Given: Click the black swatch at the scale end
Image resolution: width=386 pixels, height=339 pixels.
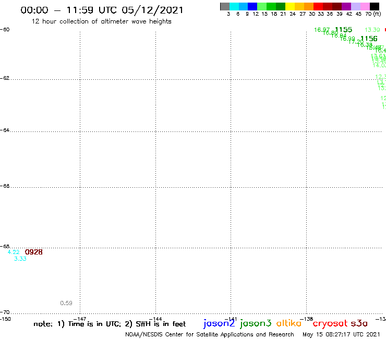Looking at the screenshot, I should point(375,6).
